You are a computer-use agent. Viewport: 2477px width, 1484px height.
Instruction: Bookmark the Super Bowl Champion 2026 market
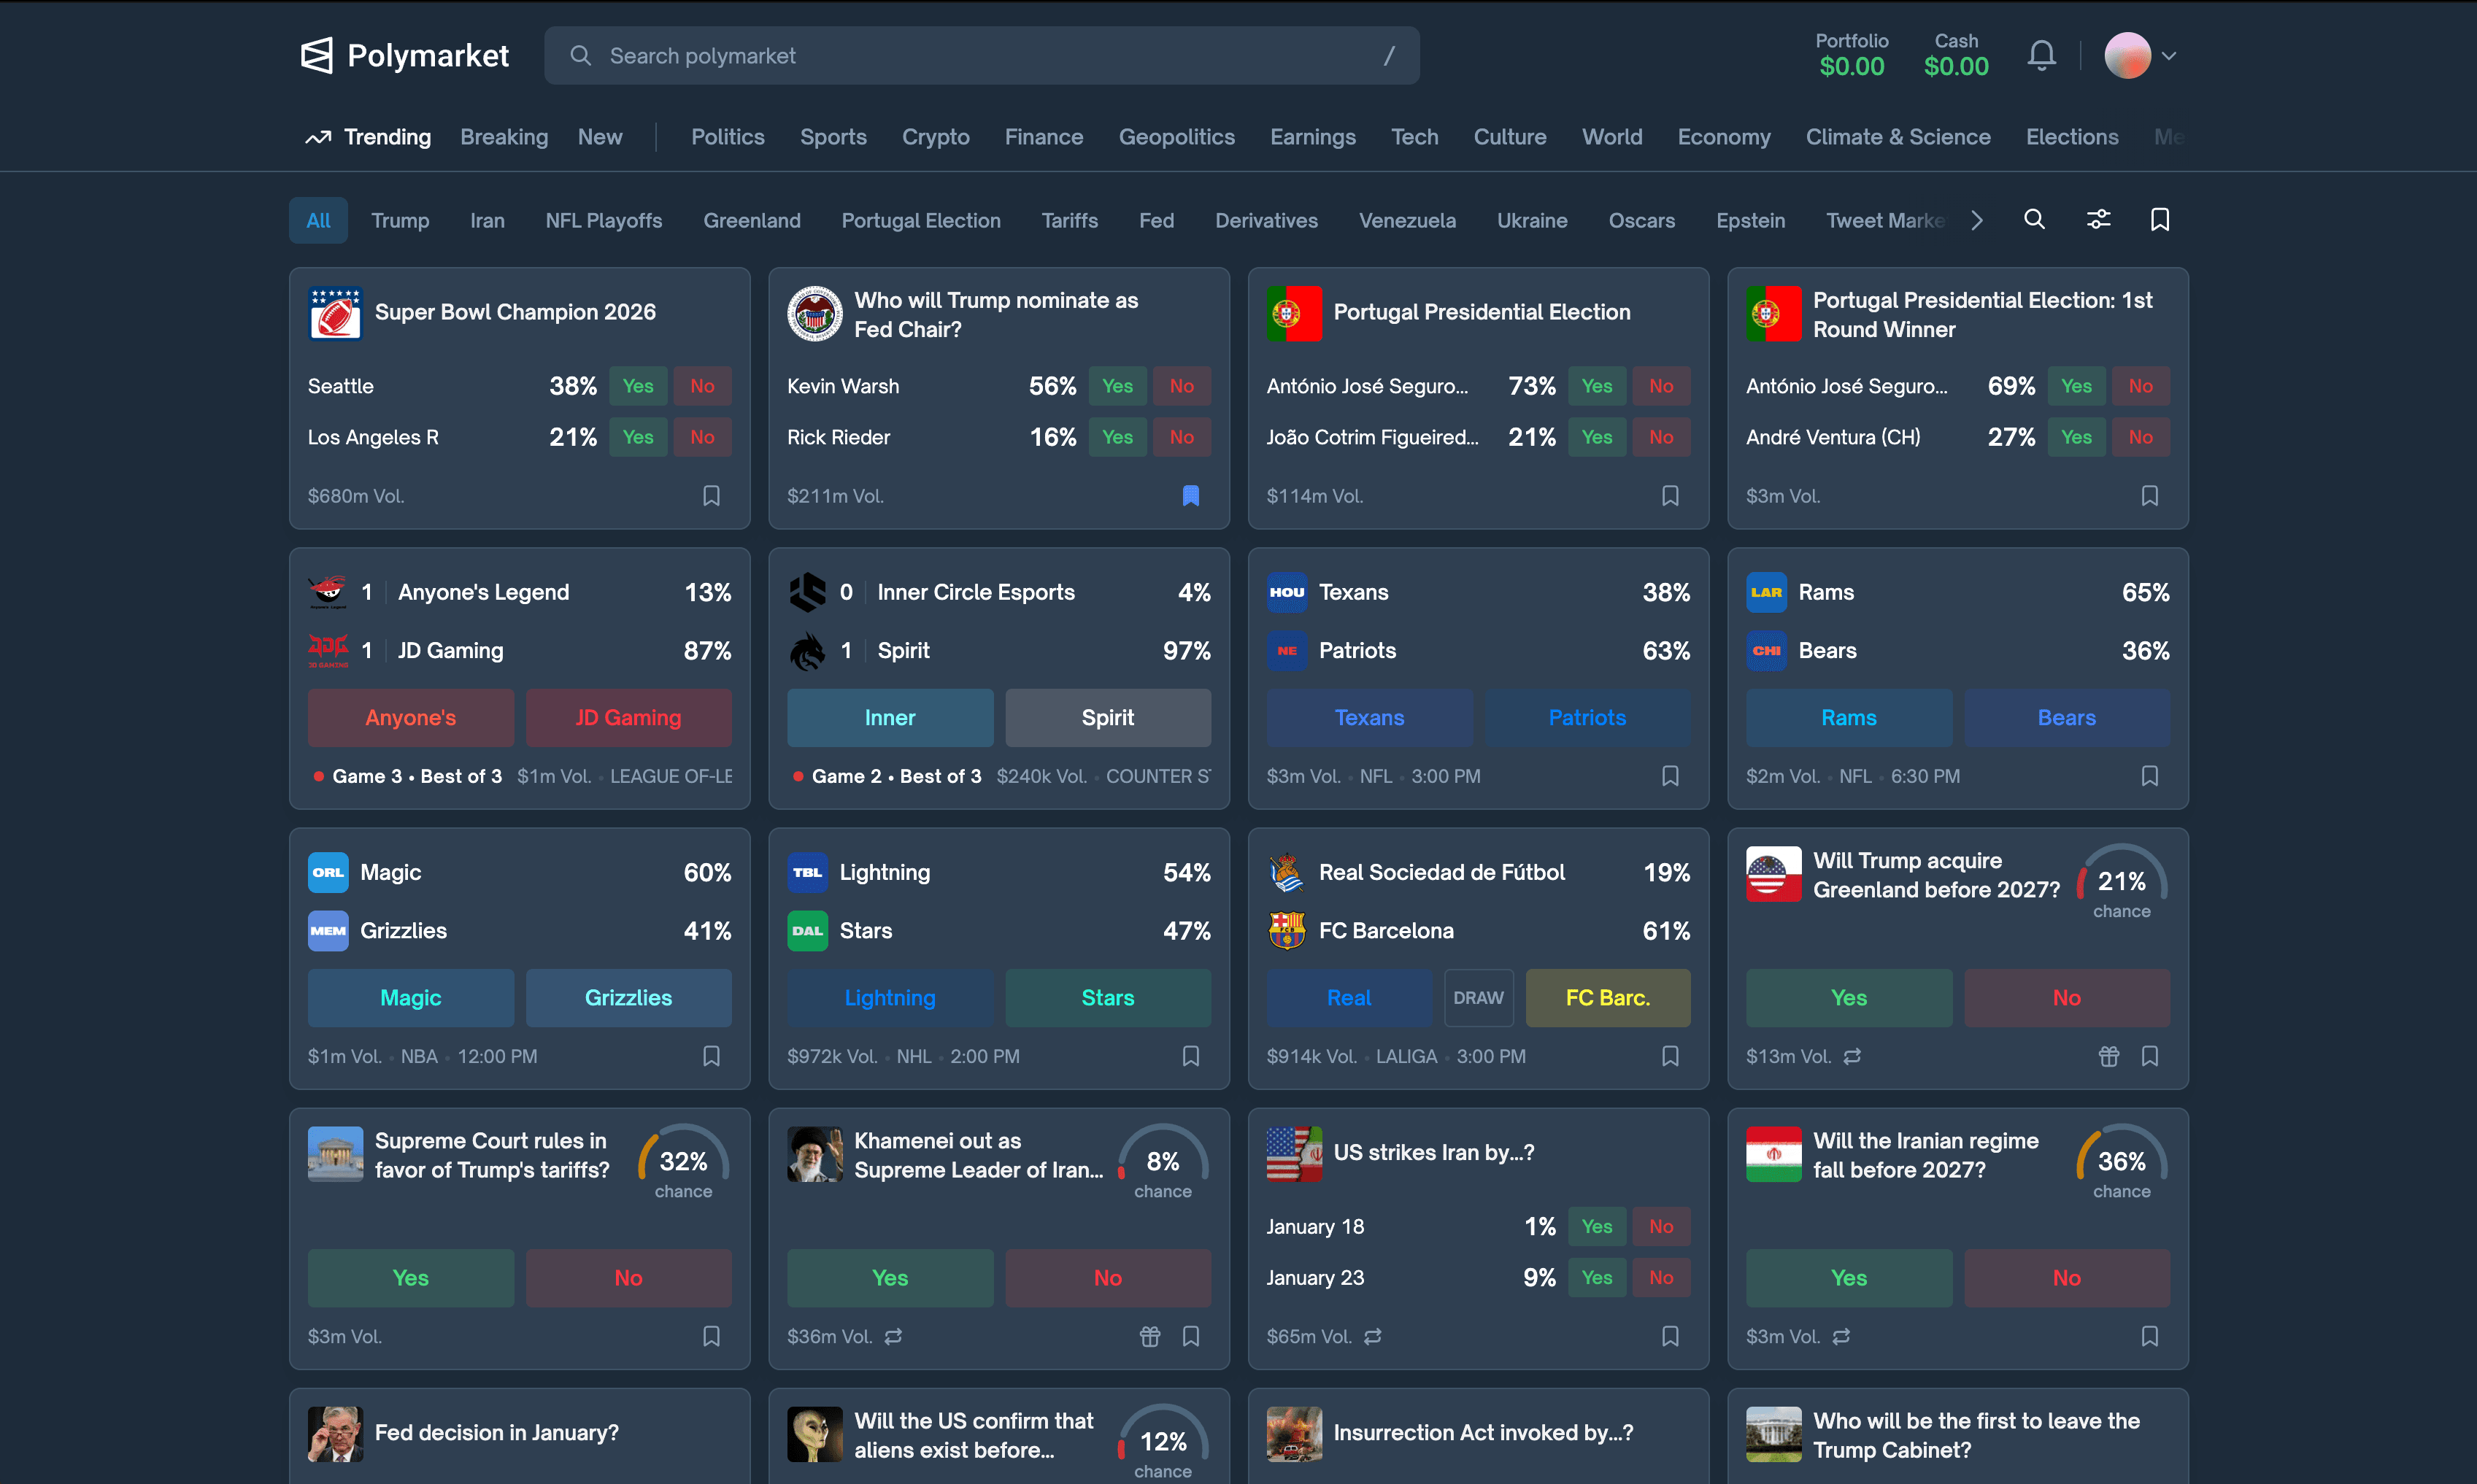(711, 496)
